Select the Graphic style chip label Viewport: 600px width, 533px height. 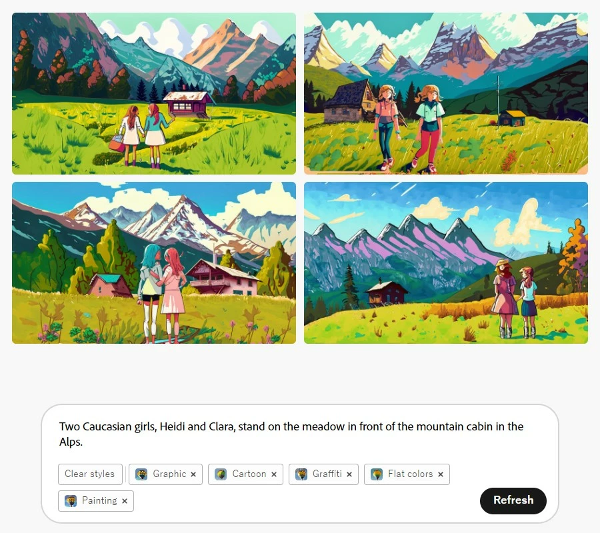click(x=169, y=474)
